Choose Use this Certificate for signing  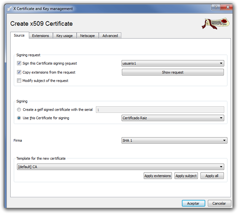[19, 118]
